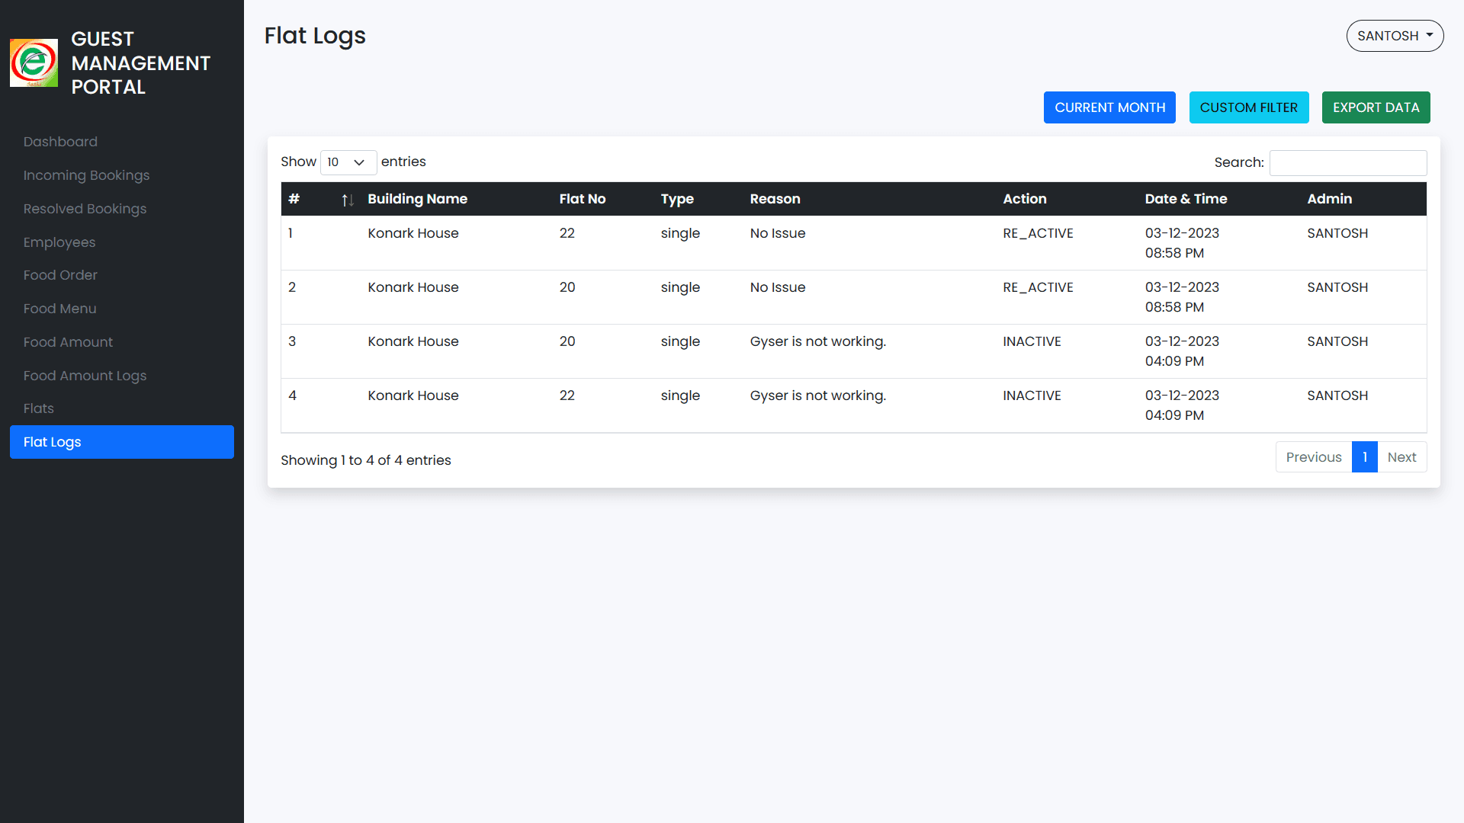The height and width of the screenshot is (823, 1464).
Task: Open the Incoming Bookings page
Action: pyautogui.click(x=86, y=175)
